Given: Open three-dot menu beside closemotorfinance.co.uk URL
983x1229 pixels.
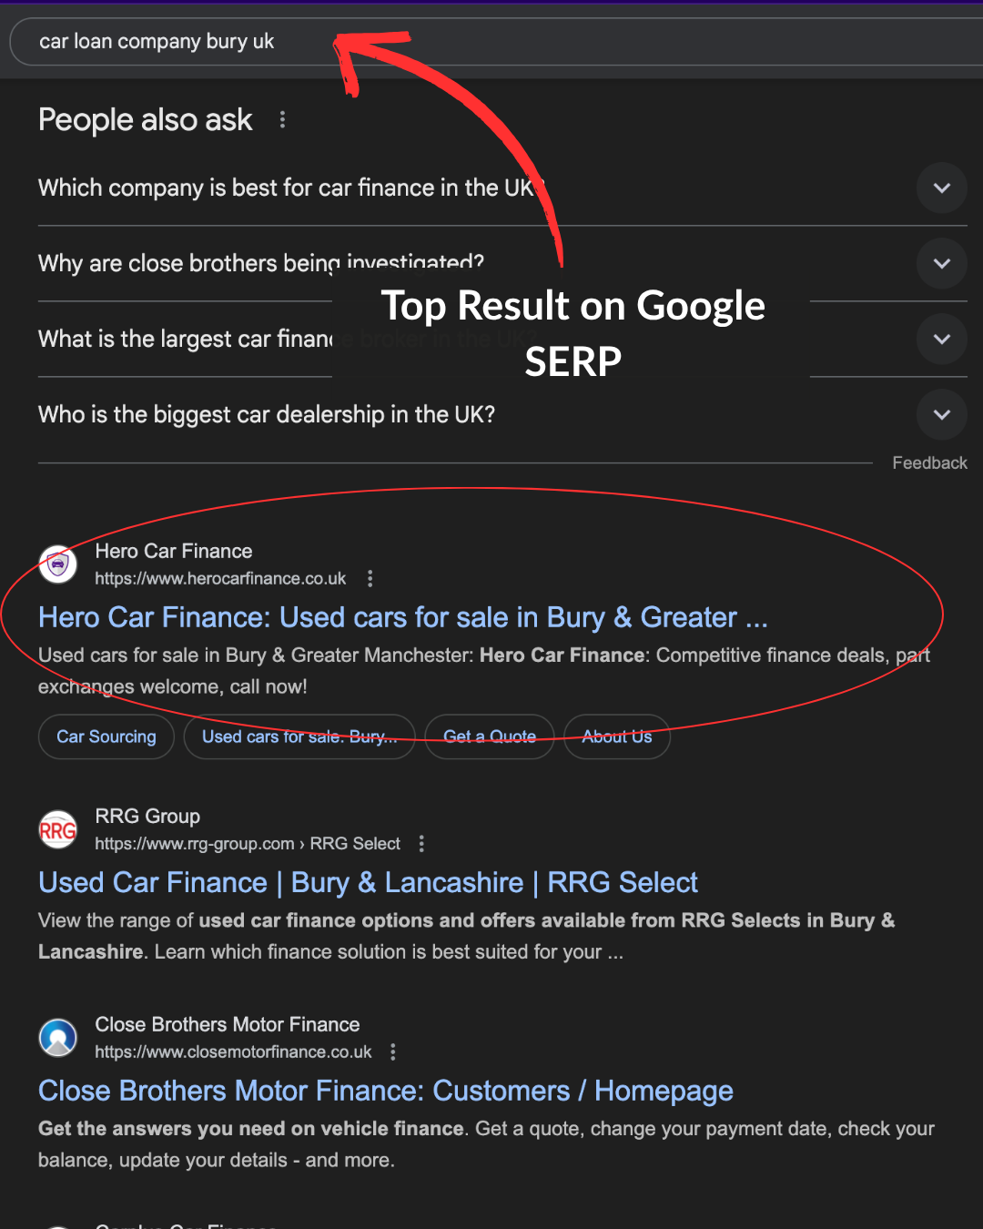Looking at the screenshot, I should pos(393,1052).
